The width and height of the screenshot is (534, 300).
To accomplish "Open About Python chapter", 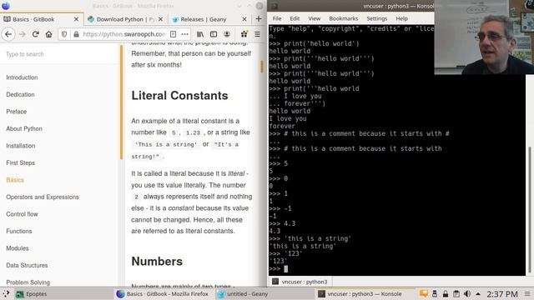I will click(24, 128).
